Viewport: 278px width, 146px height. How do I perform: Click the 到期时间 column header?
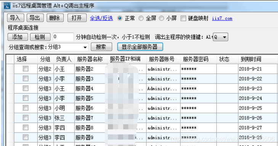point(257,59)
